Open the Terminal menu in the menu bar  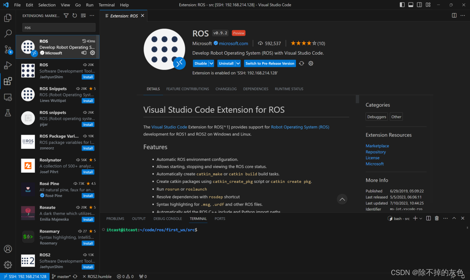point(106,5)
